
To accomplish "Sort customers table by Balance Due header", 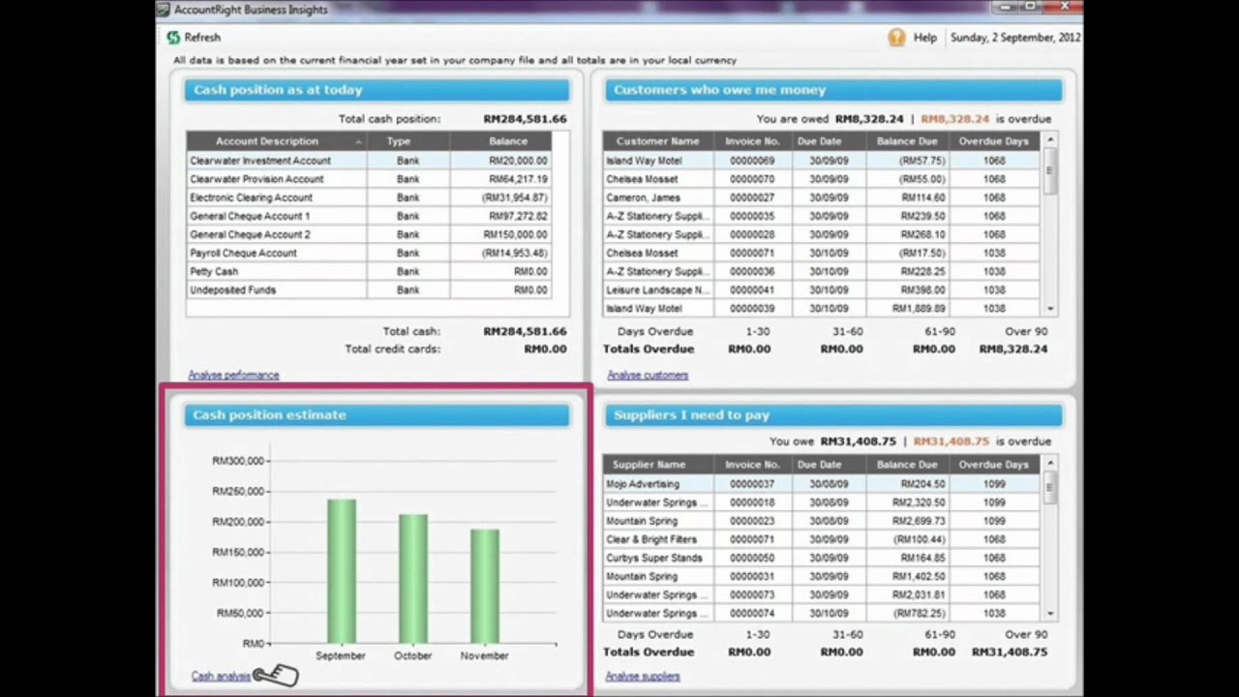I will click(x=907, y=141).
